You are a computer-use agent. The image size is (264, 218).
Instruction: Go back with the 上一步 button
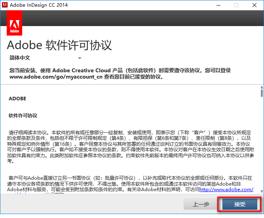tap(201, 204)
